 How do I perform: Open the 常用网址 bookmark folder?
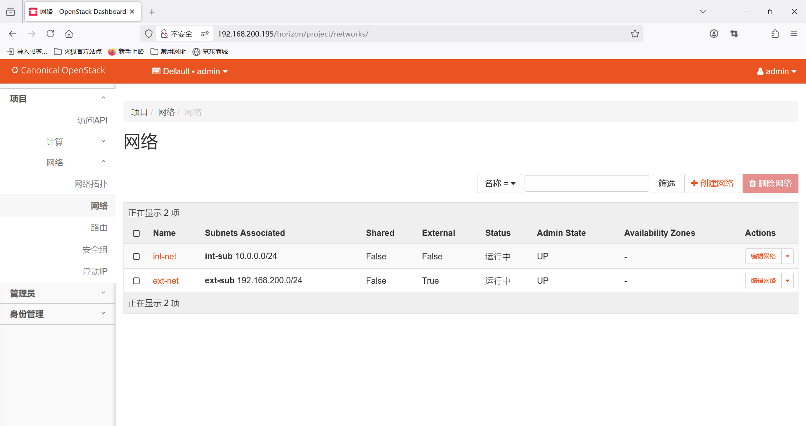tap(168, 51)
